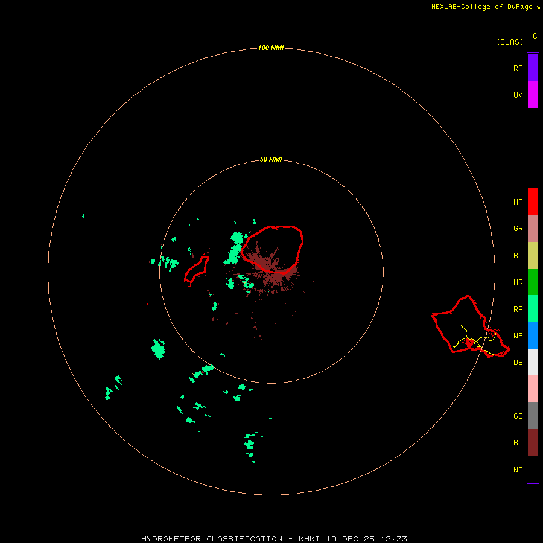Click the [CLAS] units label
Screen dimensions: 543x543
pyautogui.click(x=510, y=42)
